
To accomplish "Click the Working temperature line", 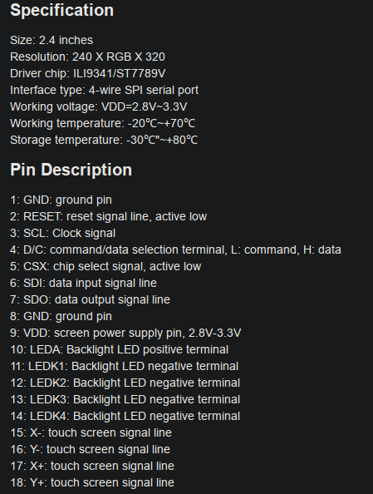I will (103, 123).
